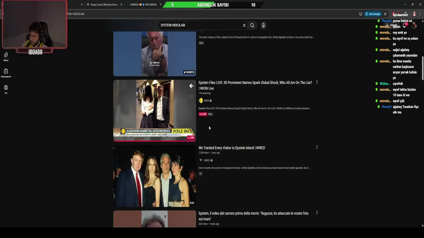Click chat message 'sağol ağabey çıkamadık yayından'
Viewport: 424px width, 238px height.
click(x=405, y=53)
